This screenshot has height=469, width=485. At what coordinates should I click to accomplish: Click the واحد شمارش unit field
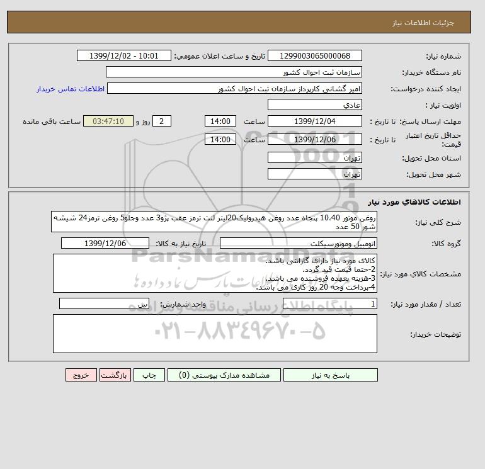coord(104,303)
